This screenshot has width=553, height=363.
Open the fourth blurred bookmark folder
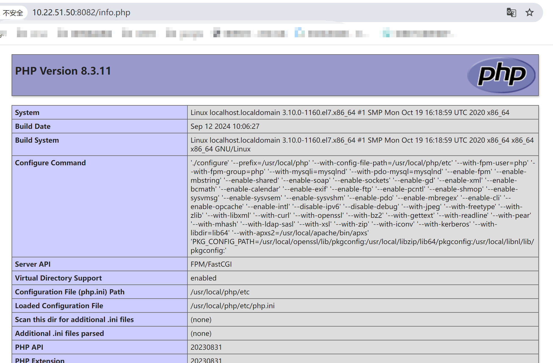pos(184,34)
